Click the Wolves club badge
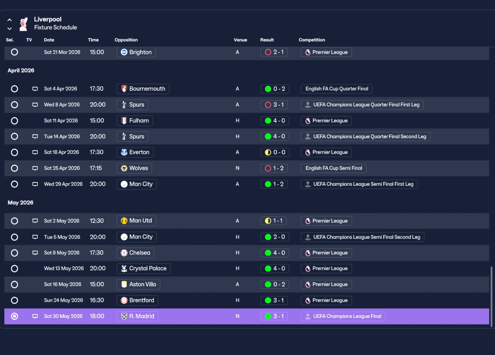The height and width of the screenshot is (355, 495). click(124, 168)
